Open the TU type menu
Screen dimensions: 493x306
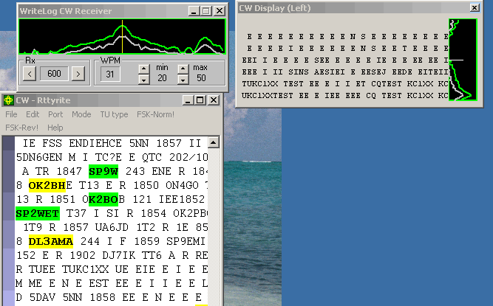(114, 114)
